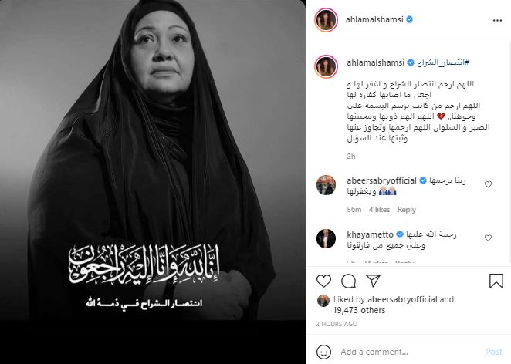Viewport: 511px width, 364px height.
Task: Open the 2 HOURS AGO timestamp link
Action: 337,324
